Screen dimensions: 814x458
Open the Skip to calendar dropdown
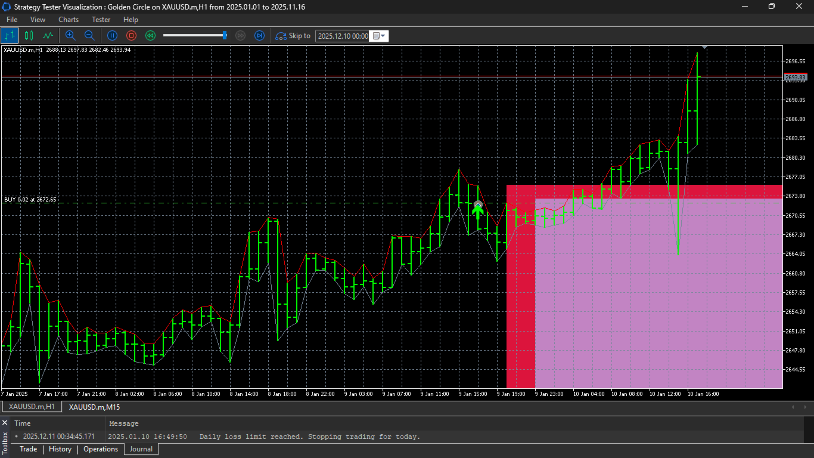pos(380,36)
